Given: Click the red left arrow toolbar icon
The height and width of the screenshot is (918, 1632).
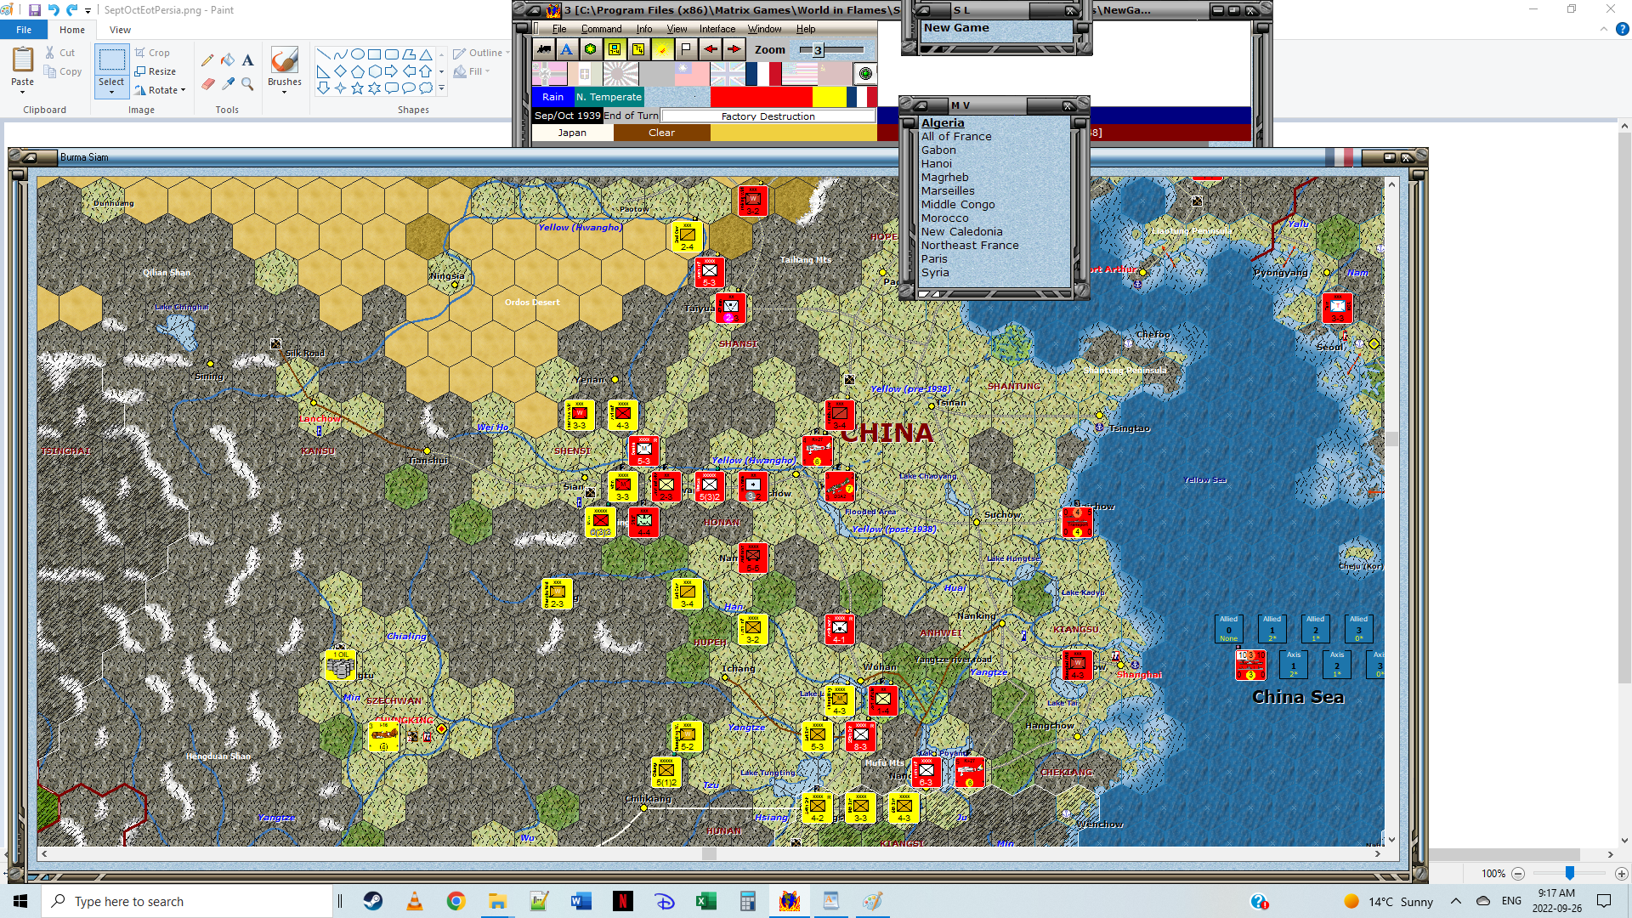Looking at the screenshot, I should tap(711, 49).
